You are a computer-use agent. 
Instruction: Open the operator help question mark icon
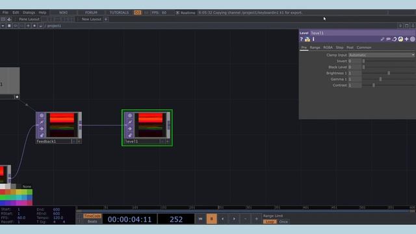[301, 39]
